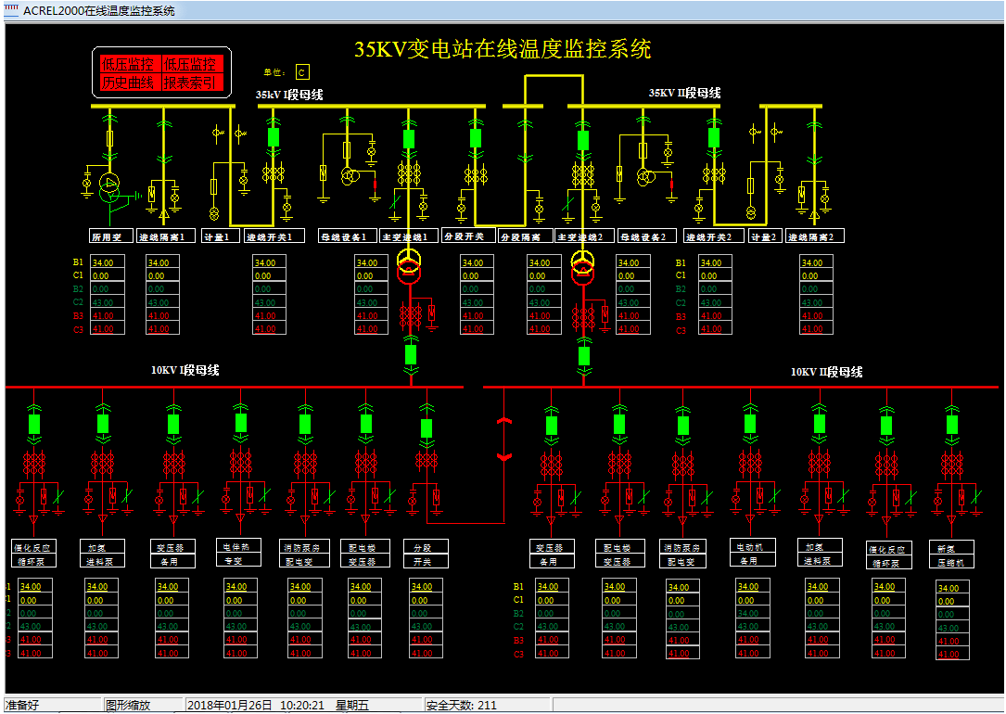Click the 报表索引 report index button
The height and width of the screenshot is (714, 1006).
tap(190, 83)
